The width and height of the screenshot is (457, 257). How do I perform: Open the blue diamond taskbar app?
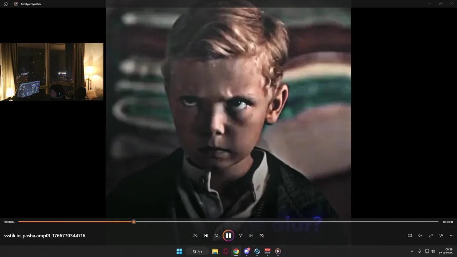point(257,251)
